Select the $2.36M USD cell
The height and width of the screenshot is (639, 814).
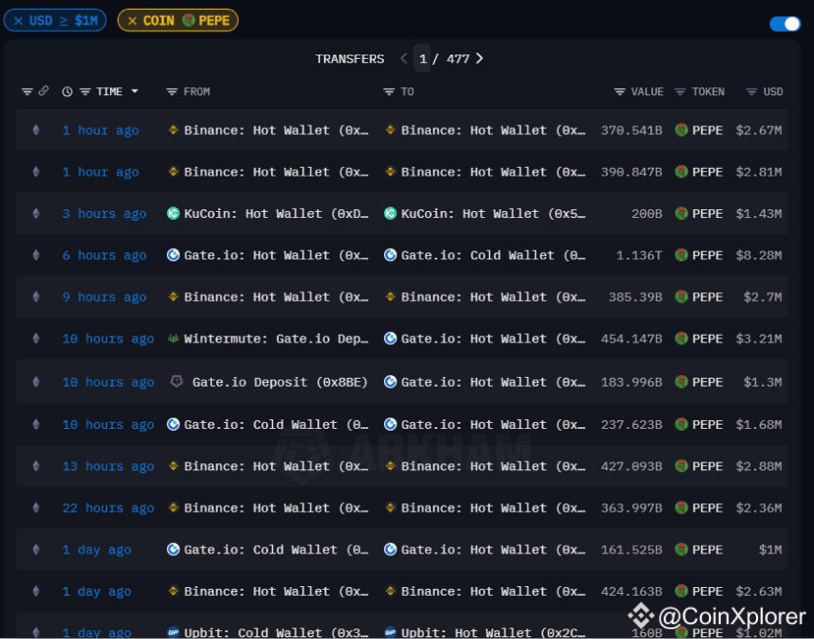(x=758, y=507)
